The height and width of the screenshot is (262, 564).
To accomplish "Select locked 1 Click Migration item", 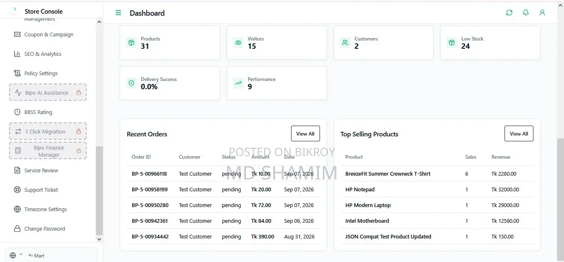I will pyautogui.click(x=48, y=131).
